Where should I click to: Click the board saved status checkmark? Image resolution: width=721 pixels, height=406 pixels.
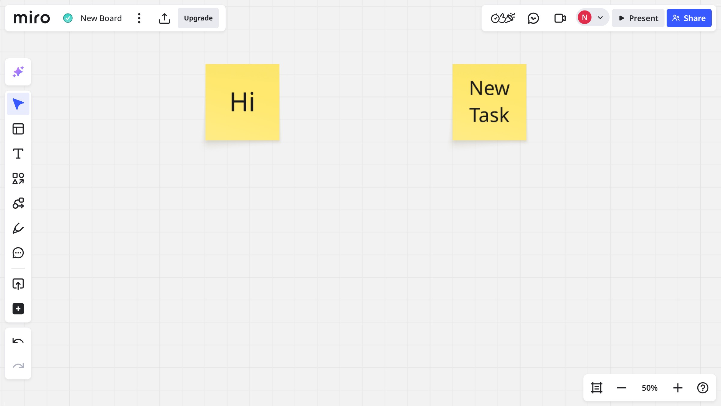coord(68,18)
